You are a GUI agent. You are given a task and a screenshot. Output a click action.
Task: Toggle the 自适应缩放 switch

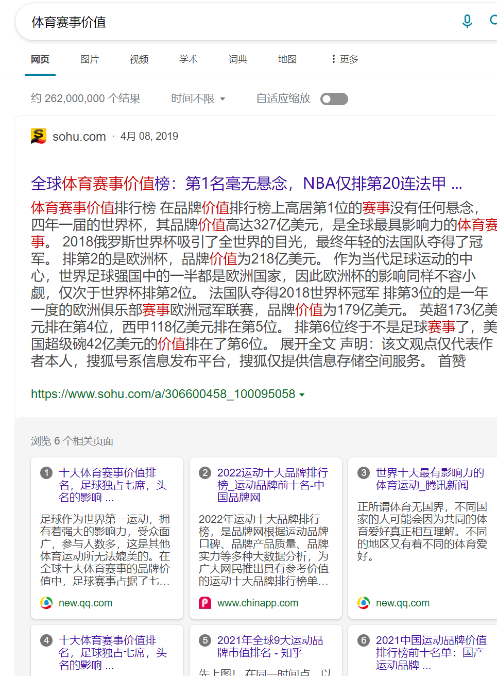(334, 99)
